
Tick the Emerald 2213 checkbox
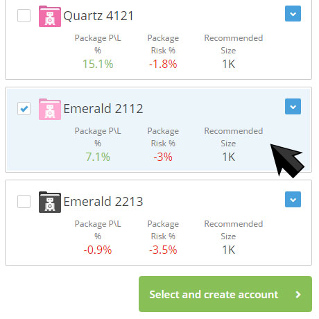(24, 201)
